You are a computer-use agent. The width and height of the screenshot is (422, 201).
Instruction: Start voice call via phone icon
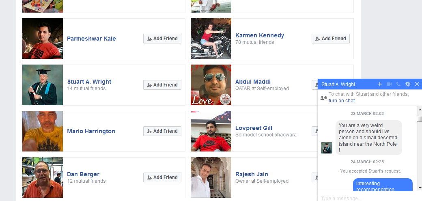(x=398, y=84)
